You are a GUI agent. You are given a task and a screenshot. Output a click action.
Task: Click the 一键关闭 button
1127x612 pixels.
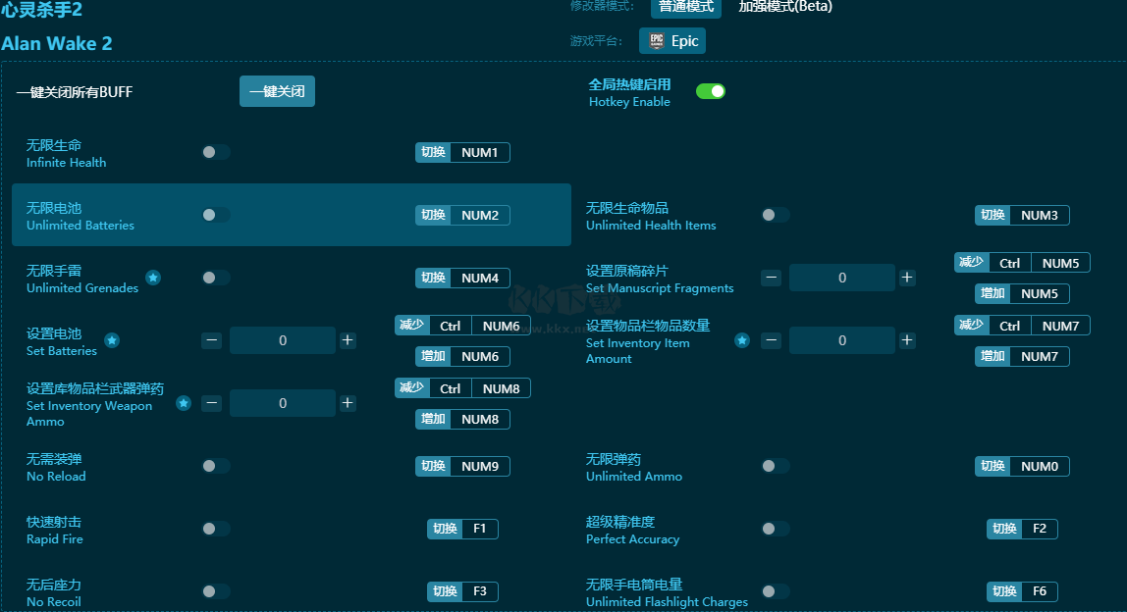(277, 91)
